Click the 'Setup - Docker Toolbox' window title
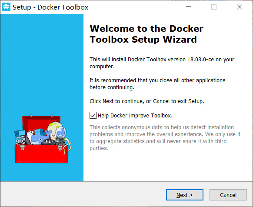 point(50,7)
